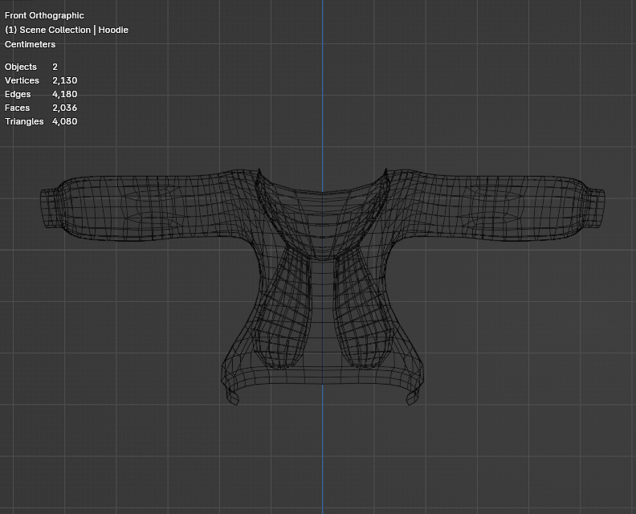Click the Objects count statistic
The image size is (636, 514).
(31, 67)
